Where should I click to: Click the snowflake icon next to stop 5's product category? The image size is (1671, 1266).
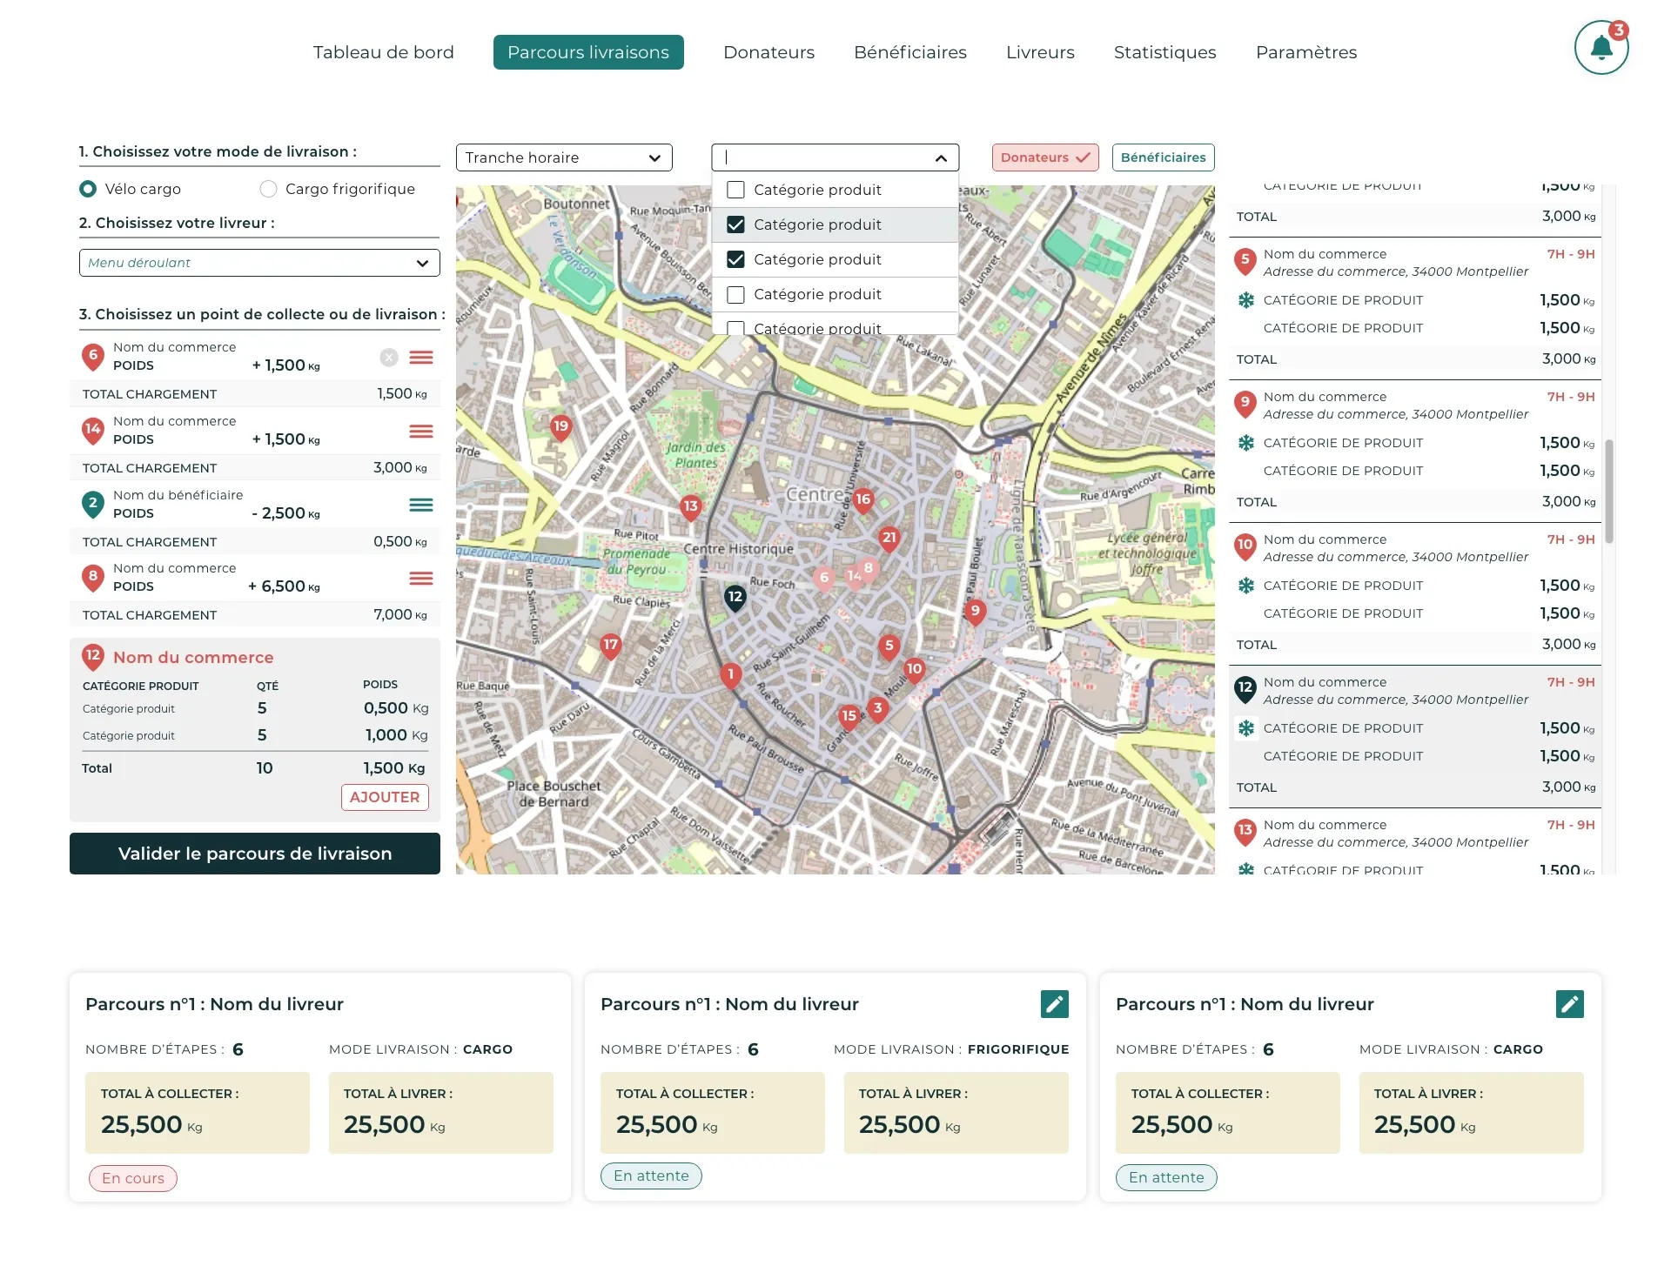click(x=1246, y=299)
